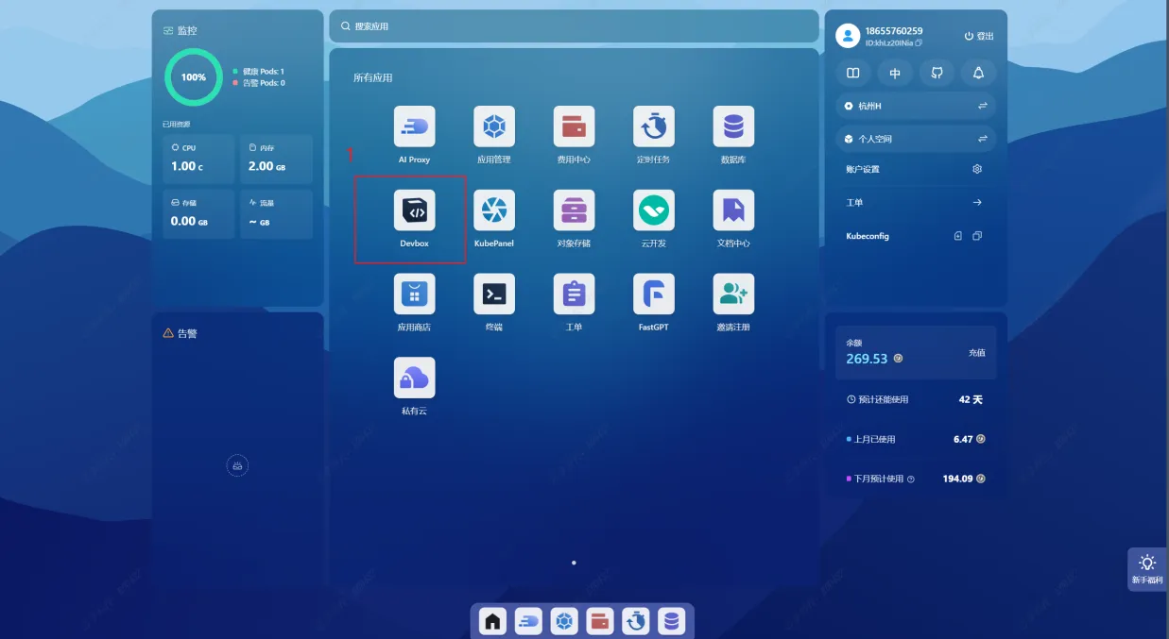The height and width of the screenshot is (639, 1169).
Task: Open the 对象存储 app
Action: [x=574, y=210]
